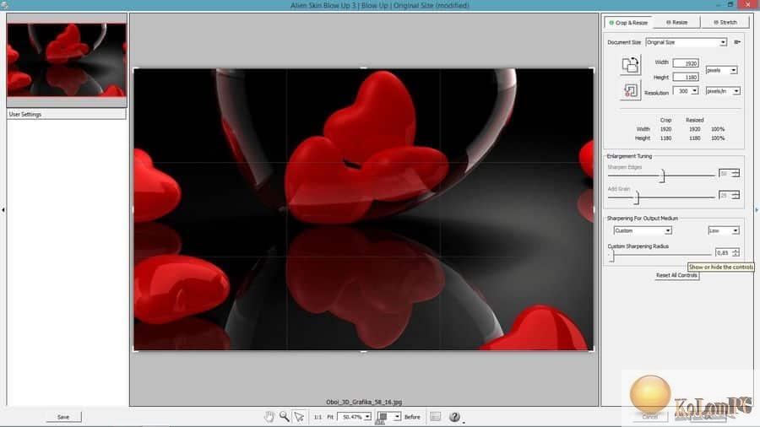Click the file name Oboi_3D_Grafika_58_16.jpg

(364, 402)
